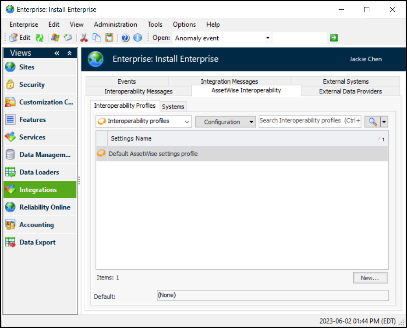Open the Configuration dropdown button
Image resolution: width=407 pixels, height=328 pixels.
226,122
